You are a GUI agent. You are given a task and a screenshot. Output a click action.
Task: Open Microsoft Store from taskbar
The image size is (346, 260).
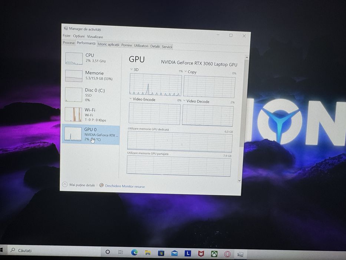point(161,253)
